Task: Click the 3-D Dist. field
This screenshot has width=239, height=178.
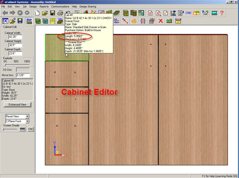Action: 23,70
